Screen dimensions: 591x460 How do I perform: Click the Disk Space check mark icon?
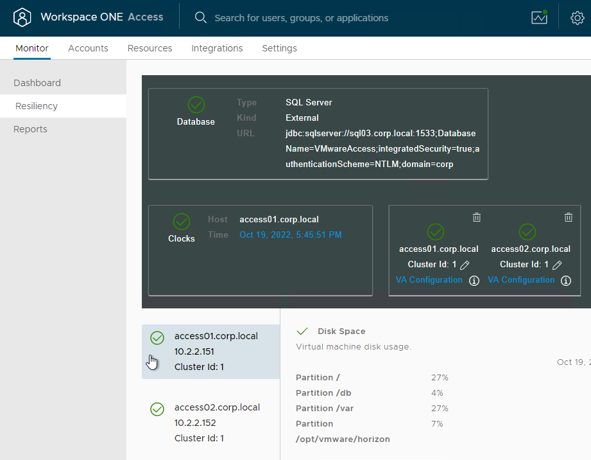pos(302,332)
